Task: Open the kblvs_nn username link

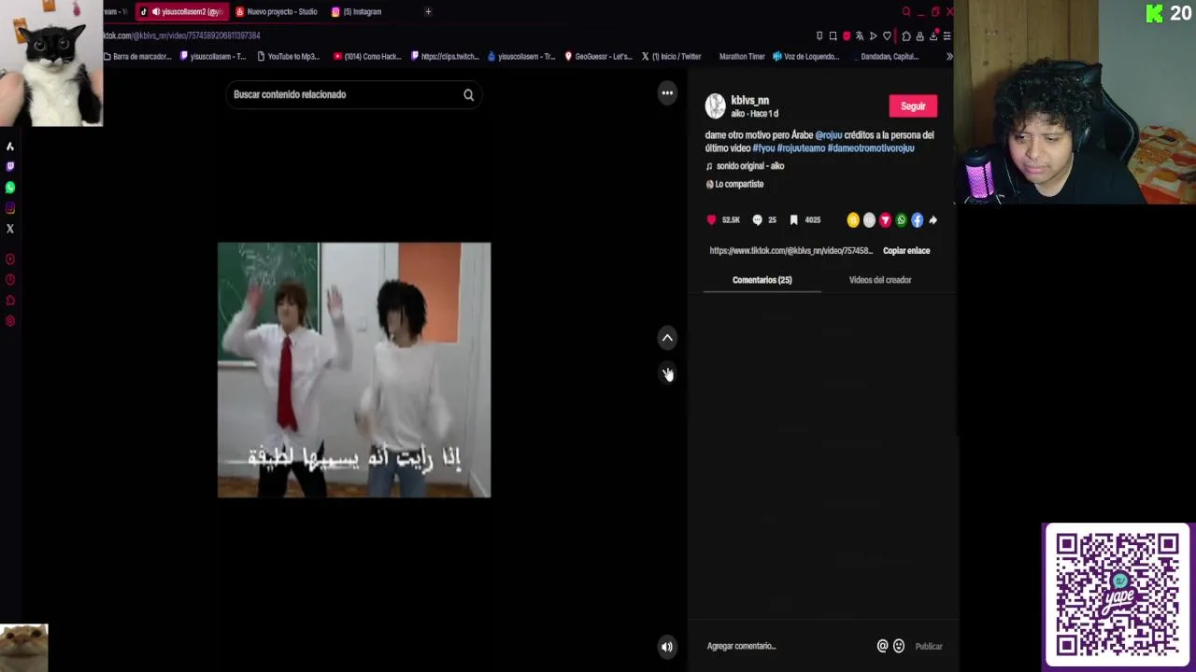Action: (749, 101)
